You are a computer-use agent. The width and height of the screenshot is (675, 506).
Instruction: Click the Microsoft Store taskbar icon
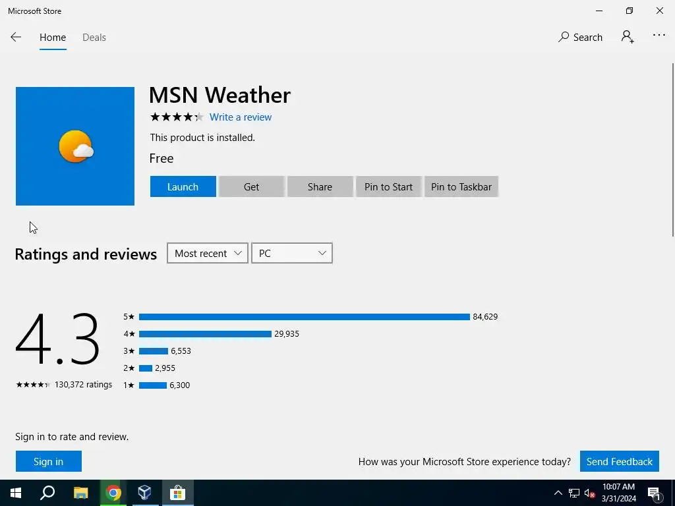pyautogui.click(x=177, y=493)
